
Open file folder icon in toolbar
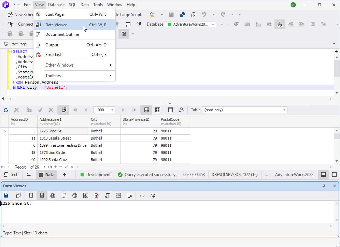pos(153,15)
